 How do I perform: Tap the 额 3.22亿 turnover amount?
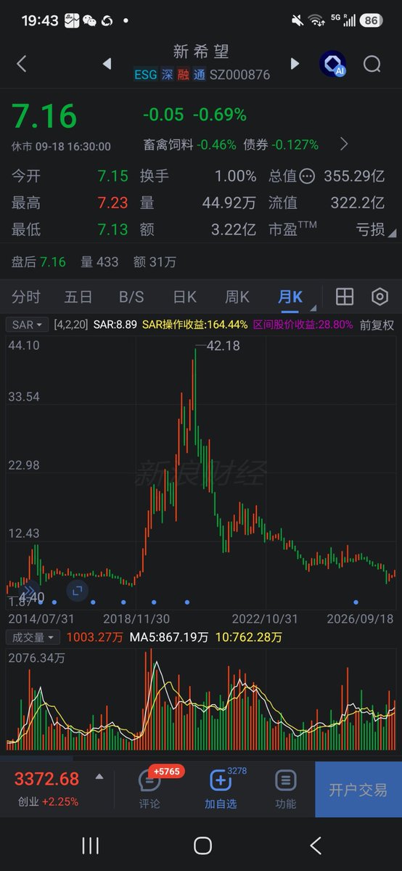click(x=233, y=230)
